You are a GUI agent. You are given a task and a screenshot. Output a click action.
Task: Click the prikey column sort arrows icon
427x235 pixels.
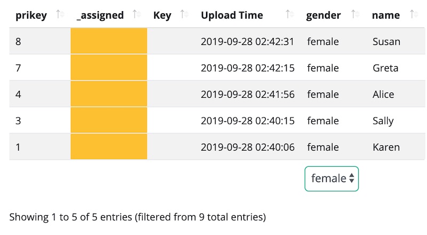[60, 15]
